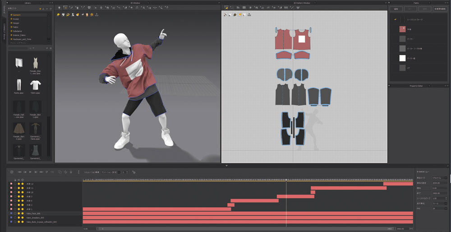The image size is (451, 232).
Task: Jump to the timeline start with rewind button
Action: pyautogui.click(x=19, y=172)
